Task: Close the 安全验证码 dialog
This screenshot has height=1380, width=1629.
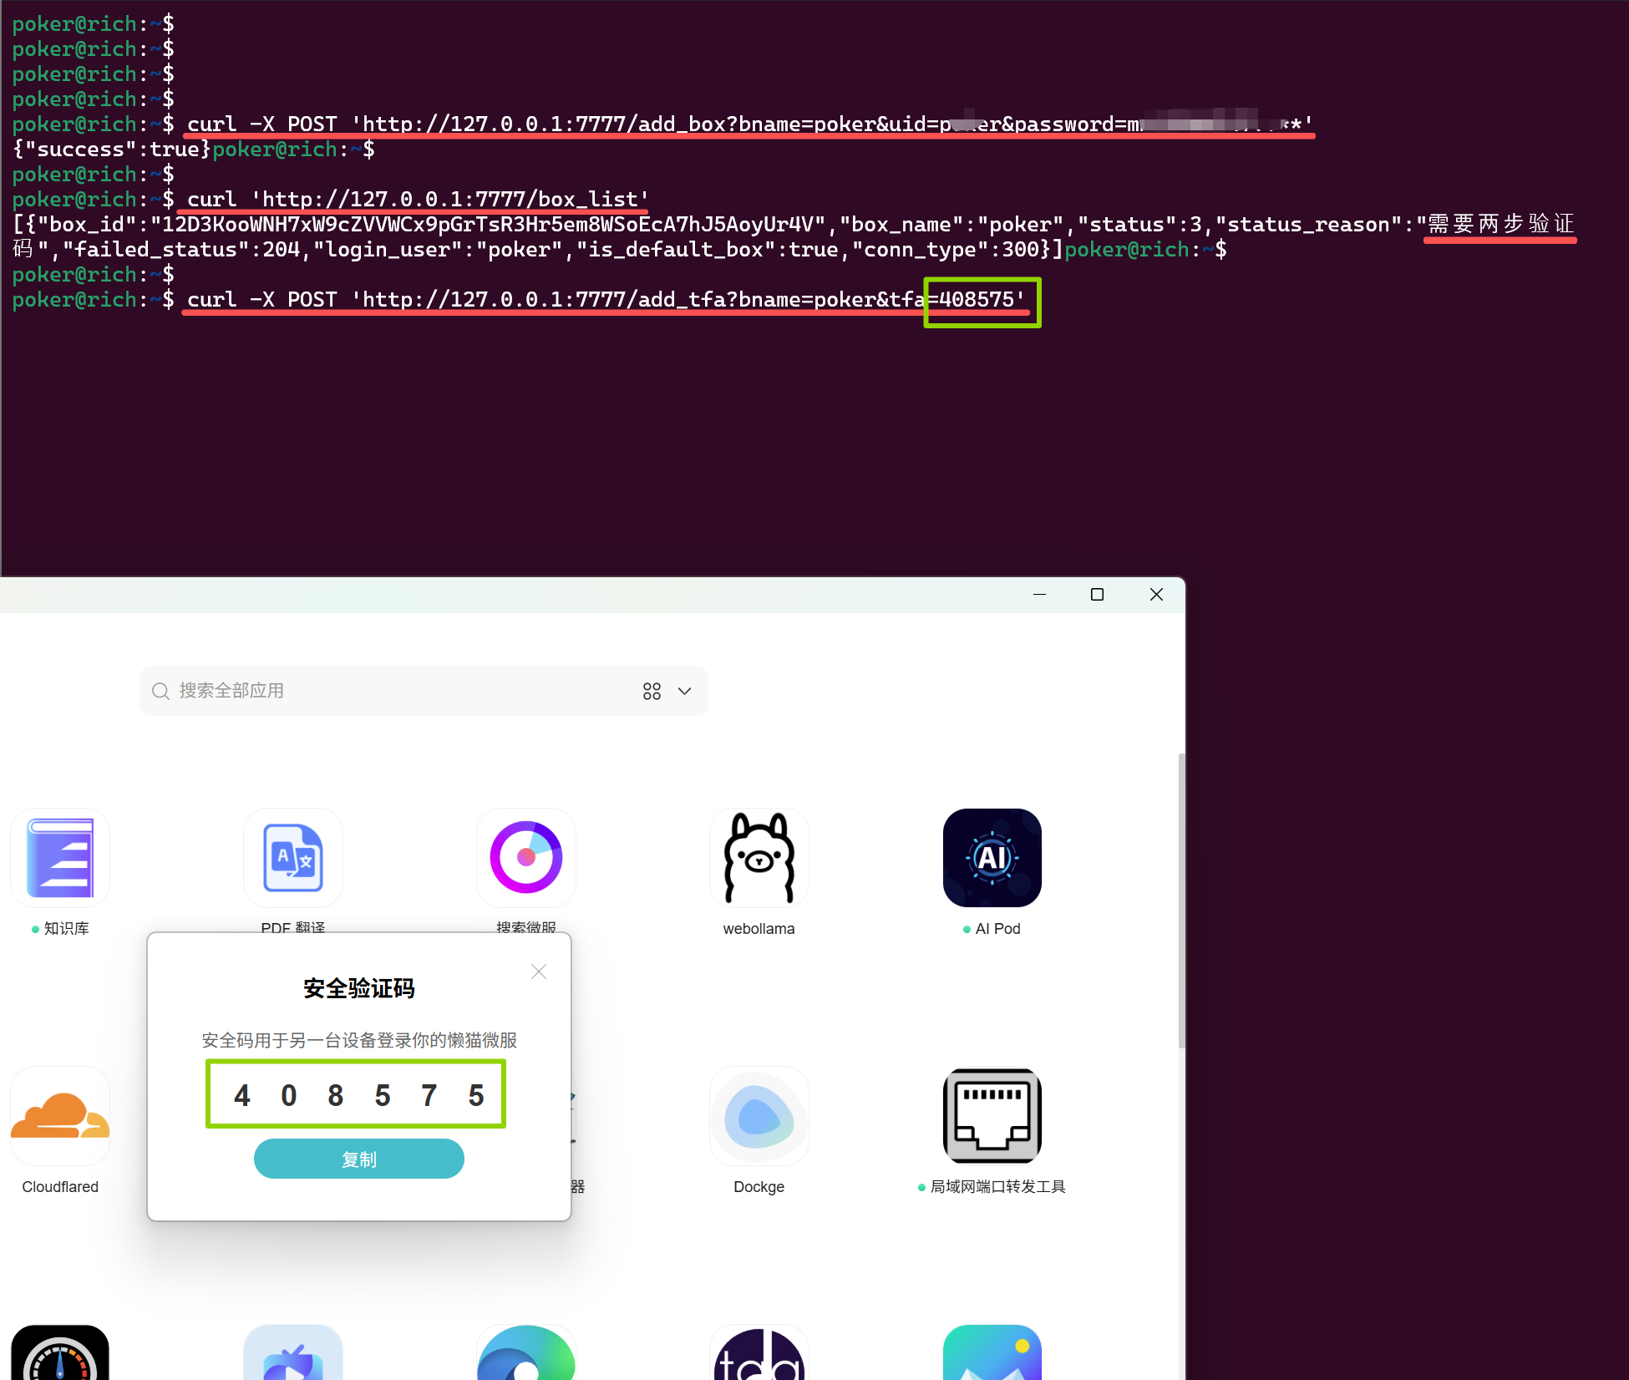Action: (x=539, y=972)
